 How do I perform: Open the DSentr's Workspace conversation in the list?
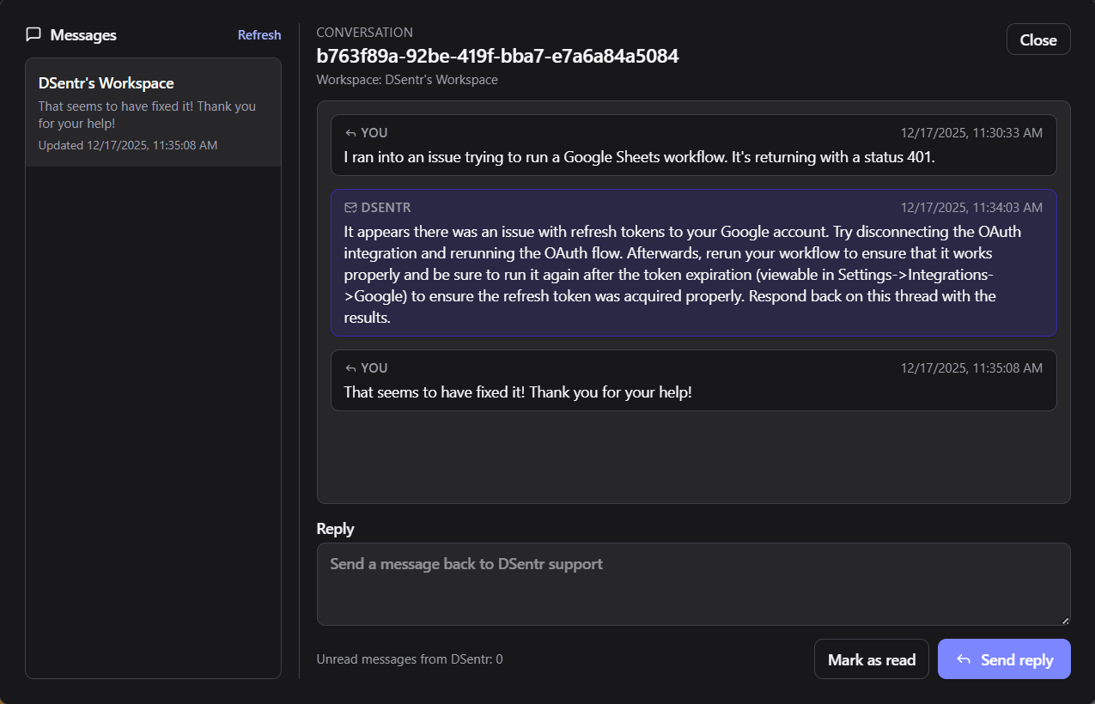tap(154, 112)
